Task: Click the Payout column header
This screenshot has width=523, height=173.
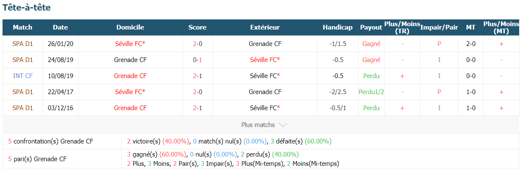Action: [371, 27]
